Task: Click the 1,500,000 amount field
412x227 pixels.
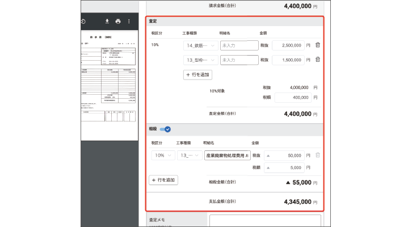Action: [x=288, y=60]
